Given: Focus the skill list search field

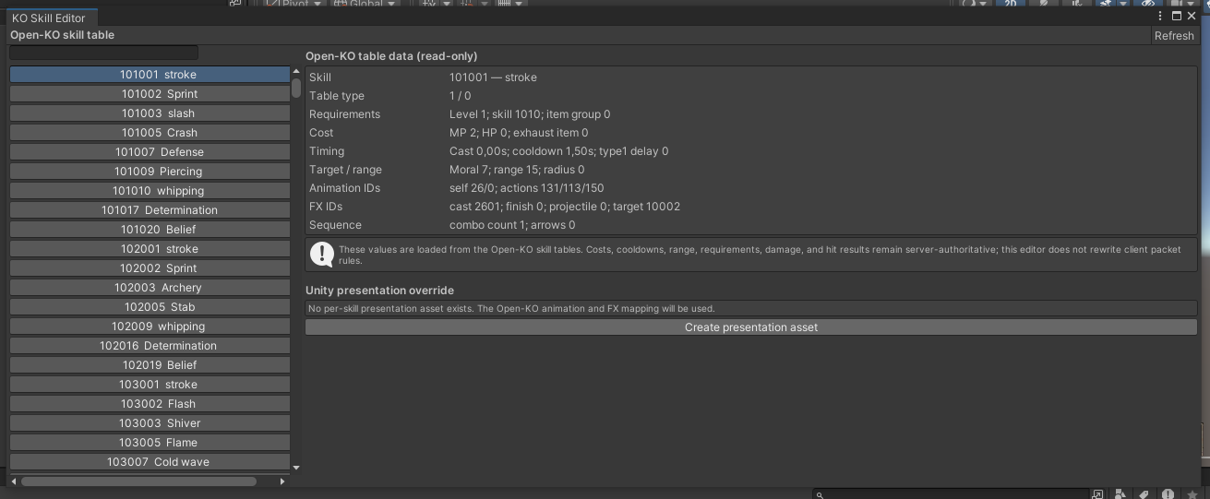Looking at the screenshot, I should (x=103, y=53).
